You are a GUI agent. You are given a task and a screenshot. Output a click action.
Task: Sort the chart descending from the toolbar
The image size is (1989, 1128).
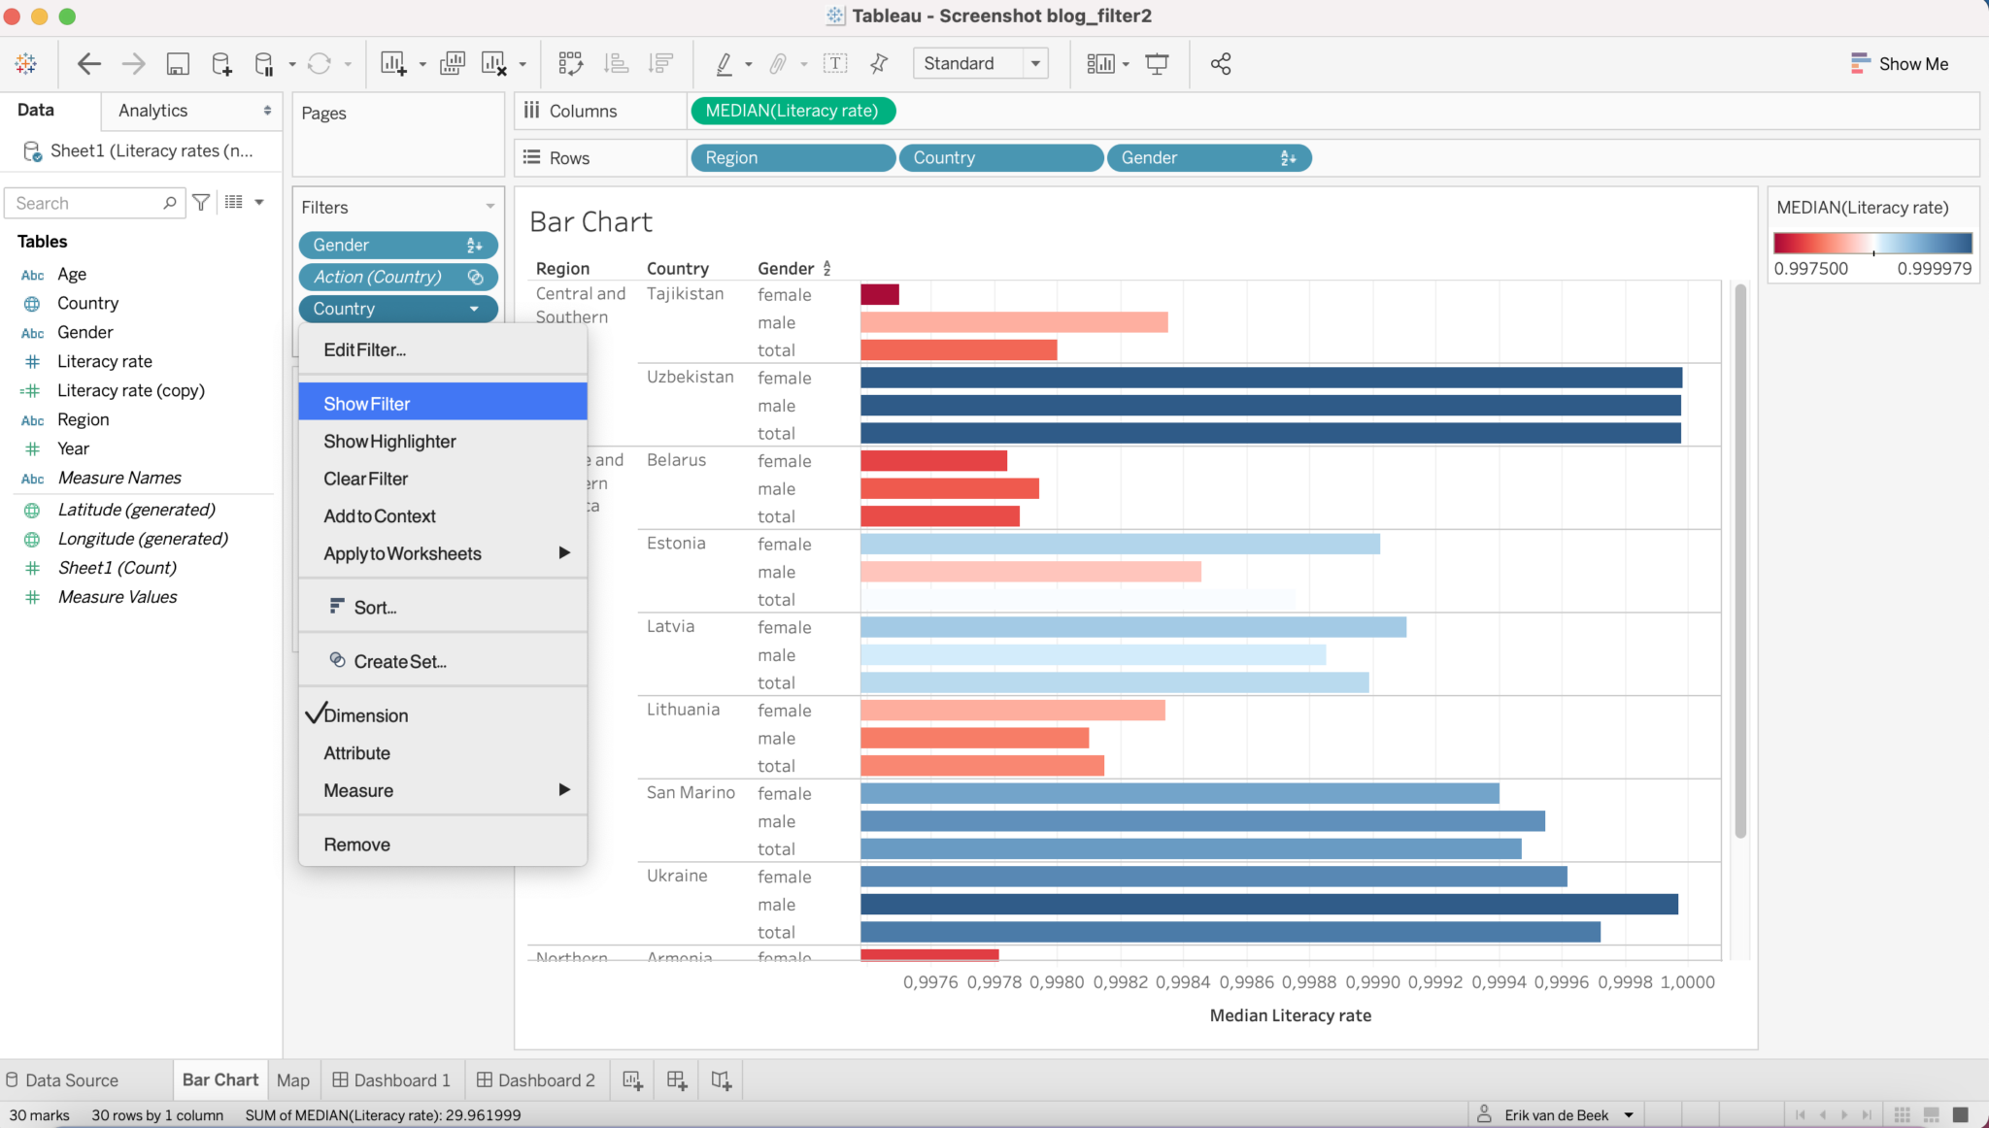pyautogui.click(x=661, y=63)
